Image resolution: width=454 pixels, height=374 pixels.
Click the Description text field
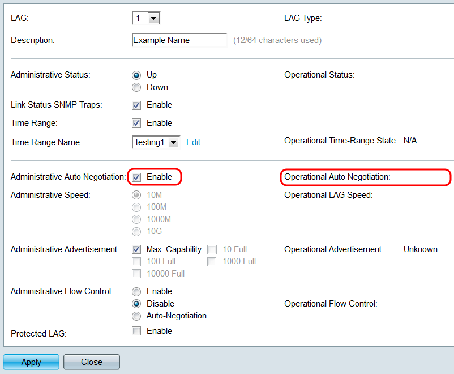click(179, 40)
